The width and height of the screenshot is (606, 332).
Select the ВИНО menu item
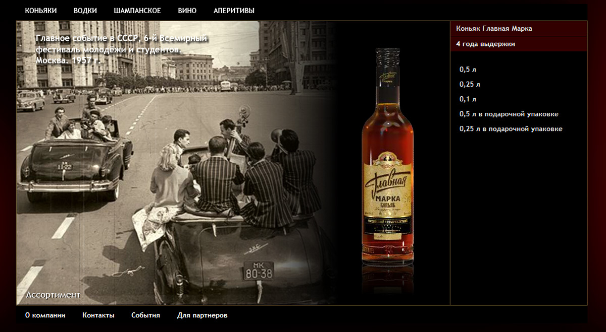click(187, 11)
